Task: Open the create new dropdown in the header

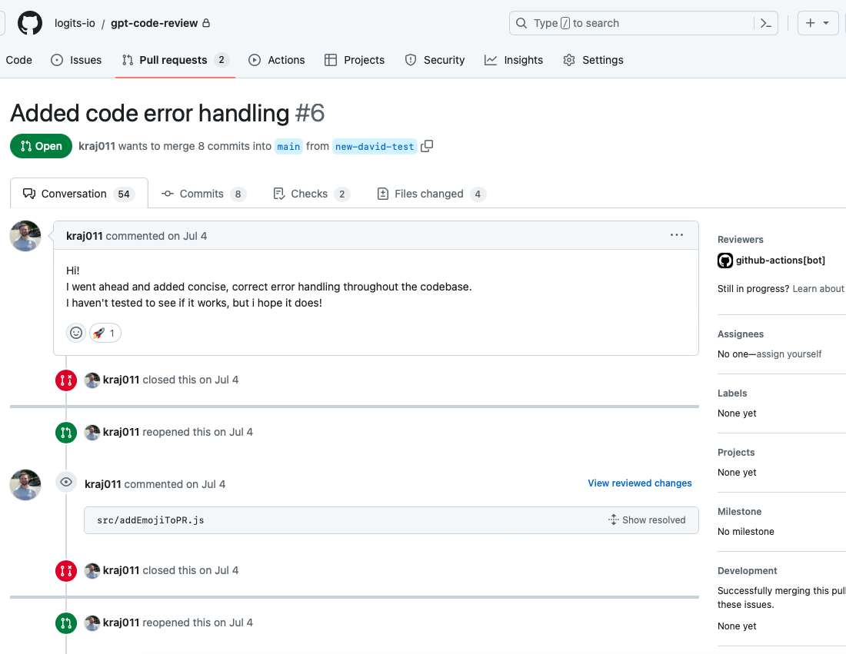Action: pos(818,23)
